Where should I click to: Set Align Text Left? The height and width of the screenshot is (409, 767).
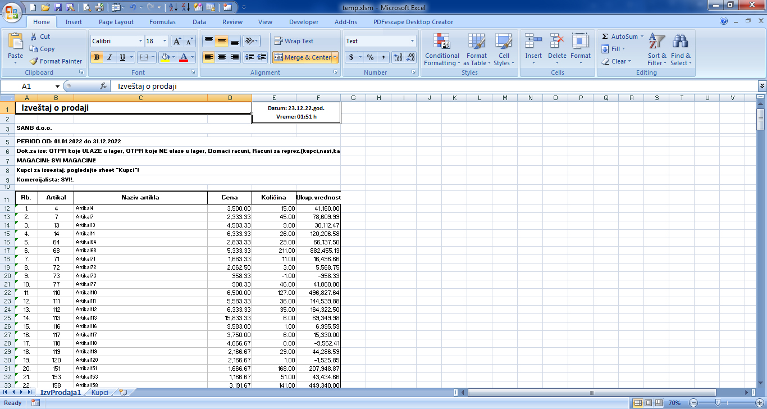pos(208,57)
